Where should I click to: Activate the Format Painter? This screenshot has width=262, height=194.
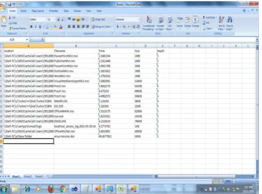pos(18,29)
